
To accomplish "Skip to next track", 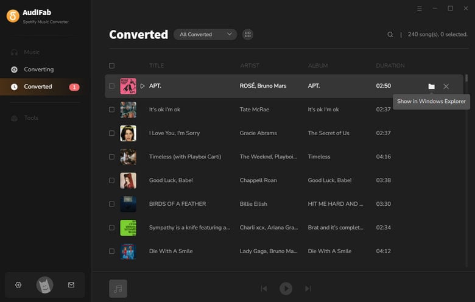I will click(308, 289).
